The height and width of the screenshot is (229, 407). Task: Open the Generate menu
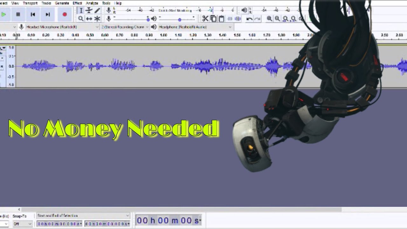pyautogui.click(x=62, y=3)
